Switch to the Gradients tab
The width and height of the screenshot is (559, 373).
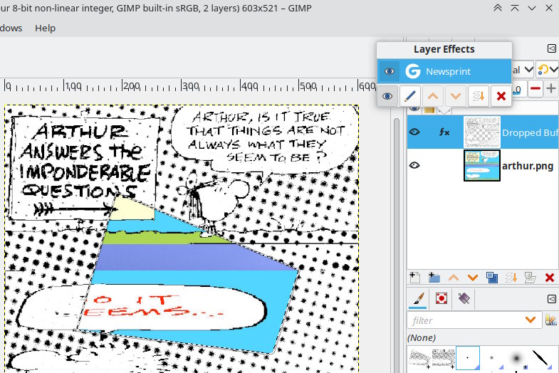pyautogui.click(x=464, y=299)
